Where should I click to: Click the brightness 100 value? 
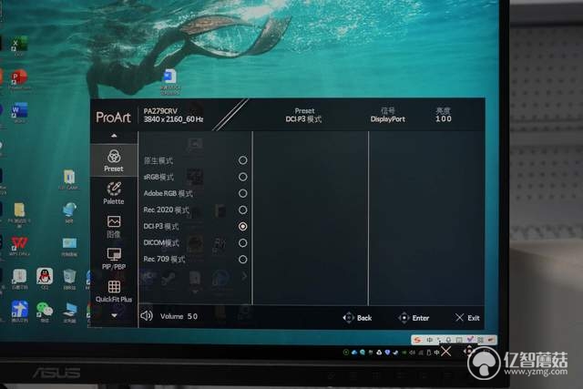click(444, 119)
